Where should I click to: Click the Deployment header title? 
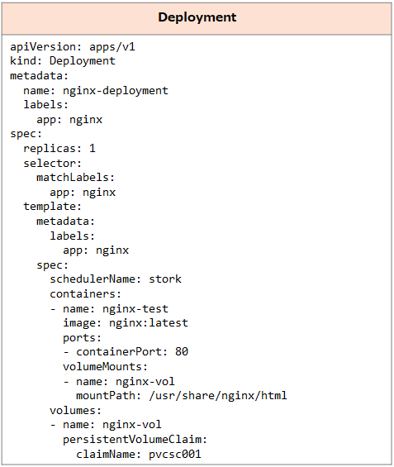click(197, 17)
